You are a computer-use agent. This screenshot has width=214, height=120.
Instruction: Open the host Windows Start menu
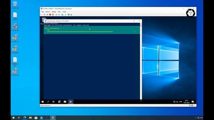point(13,118)
